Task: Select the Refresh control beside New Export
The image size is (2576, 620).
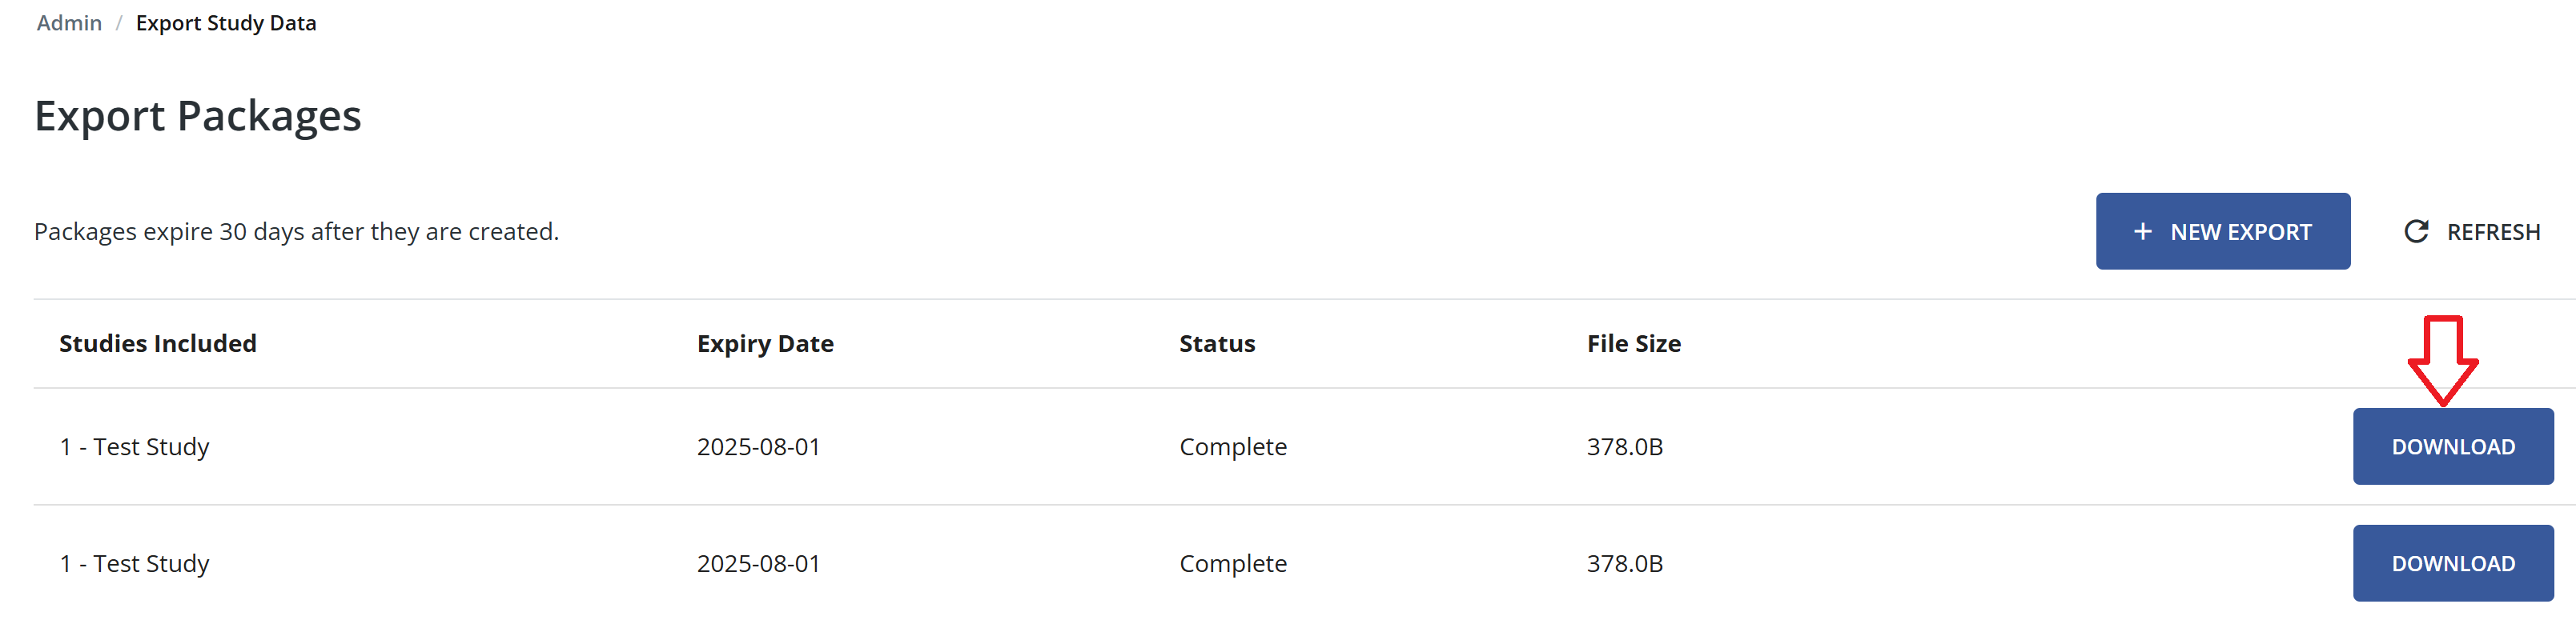Action: pos(2470,230)
